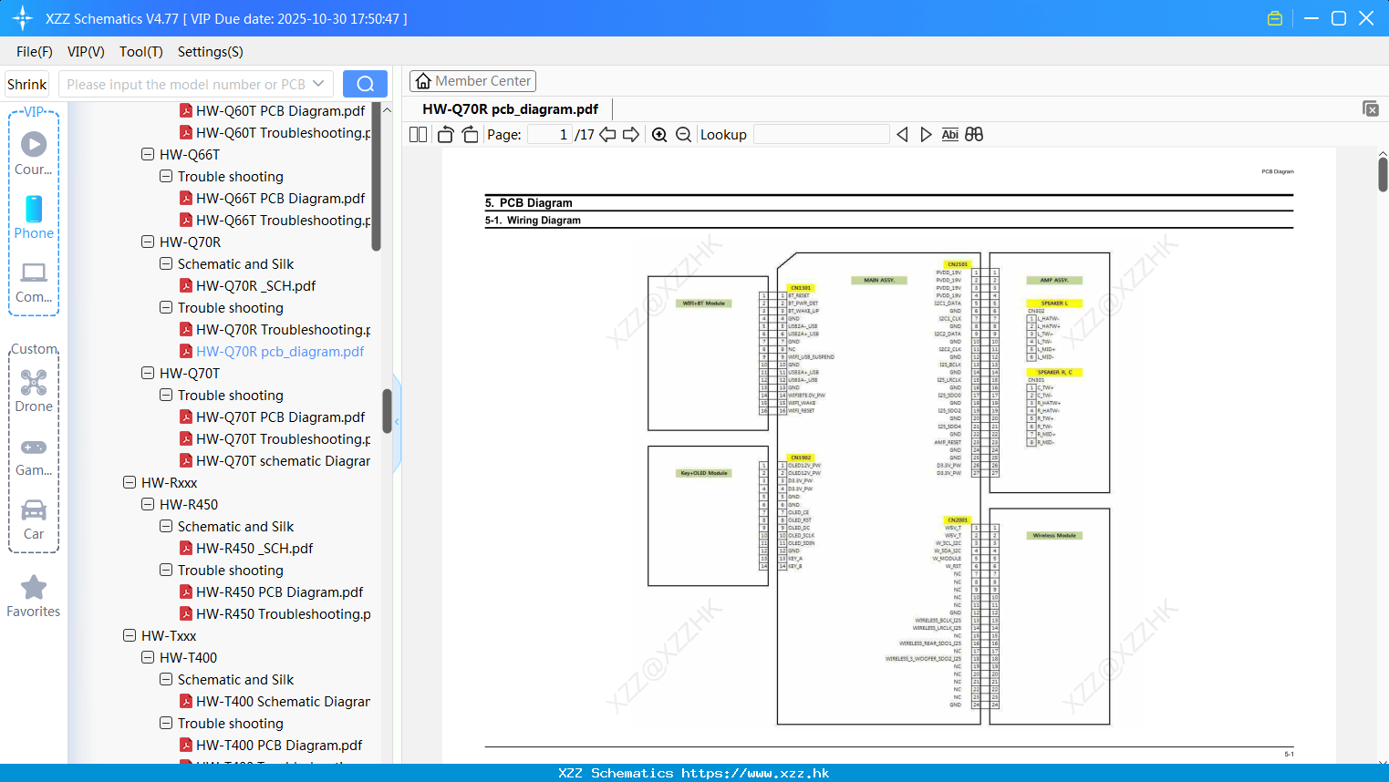Image resolution: width=1389 pixels, height=782 pixels.
Task: Select the Computer category icon
Action: (x=34, y=282)
